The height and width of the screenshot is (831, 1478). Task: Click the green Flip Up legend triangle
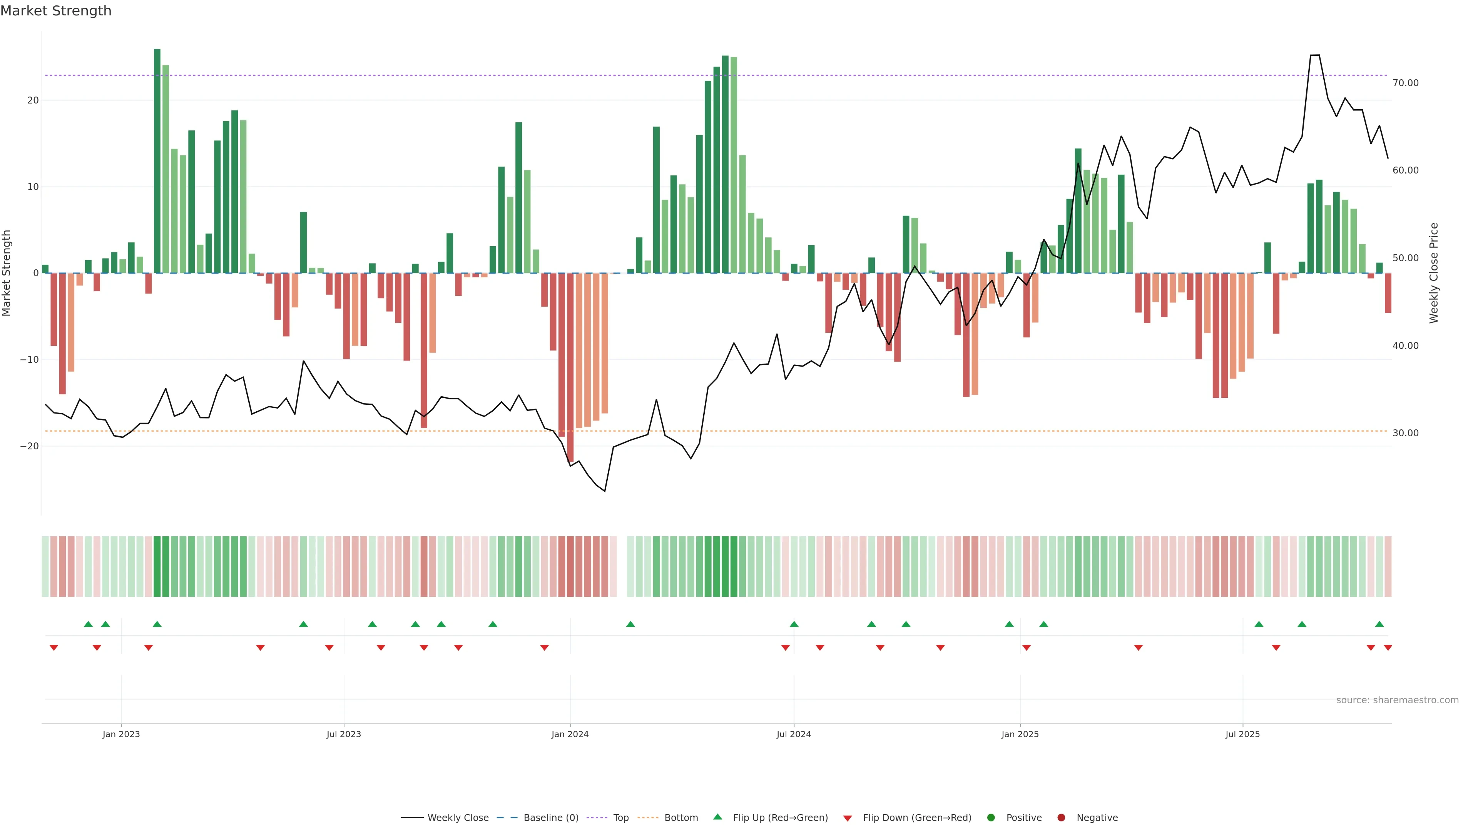point(717,817)
